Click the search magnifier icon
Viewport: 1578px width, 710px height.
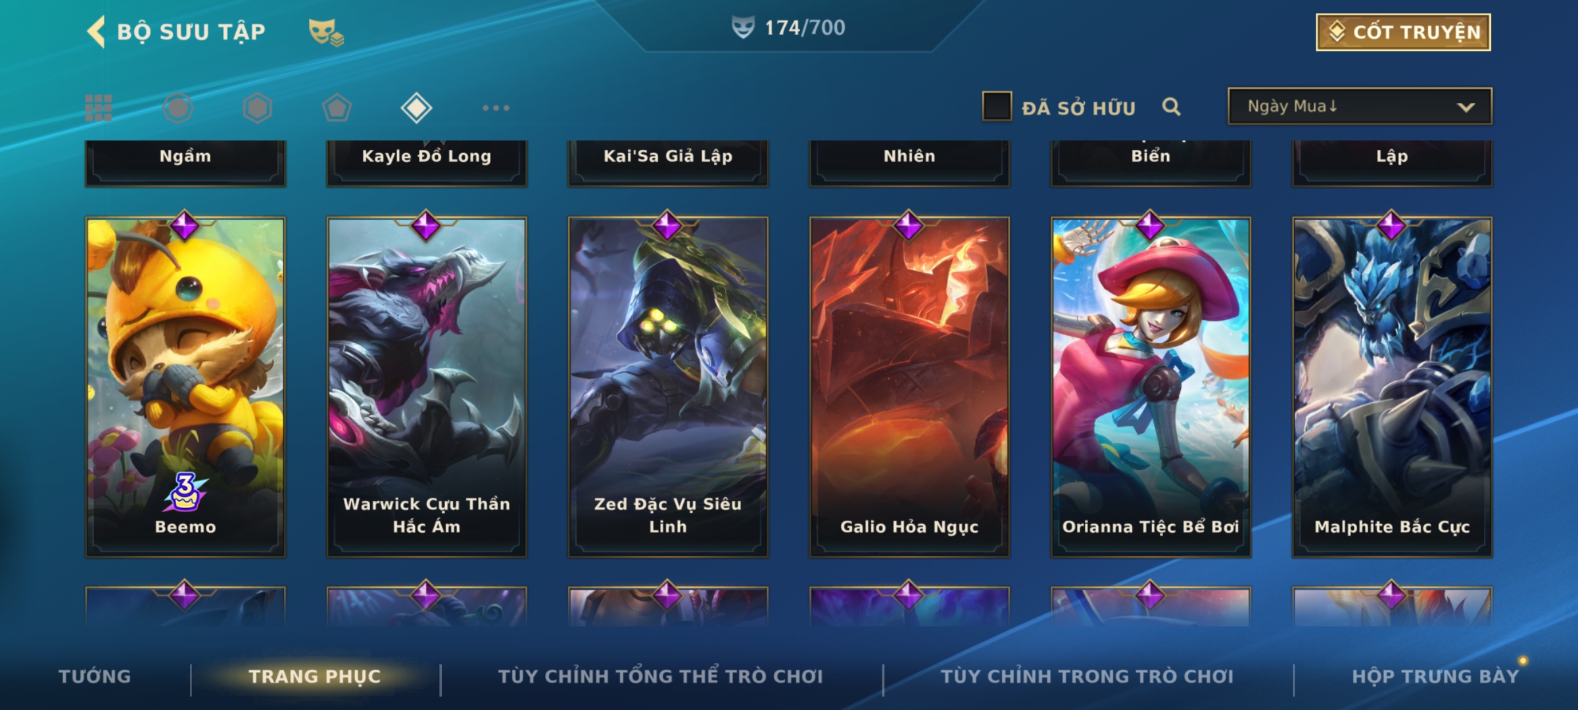[1171, 106]
